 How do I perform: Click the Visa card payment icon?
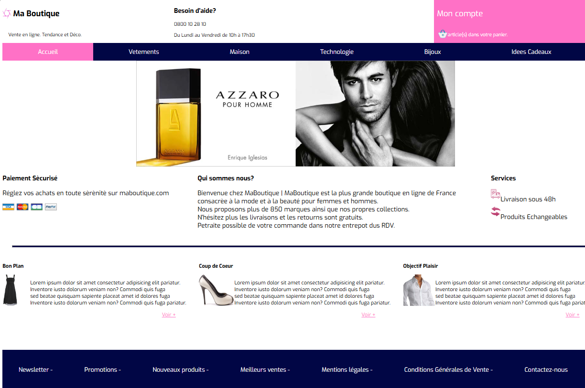8,207
